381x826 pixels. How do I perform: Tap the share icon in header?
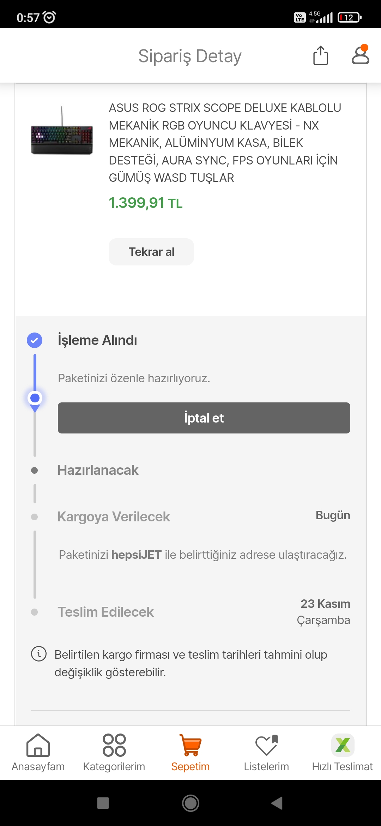pos(320,55)
